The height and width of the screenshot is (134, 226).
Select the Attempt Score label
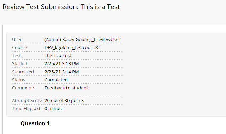tap(27, 100)
